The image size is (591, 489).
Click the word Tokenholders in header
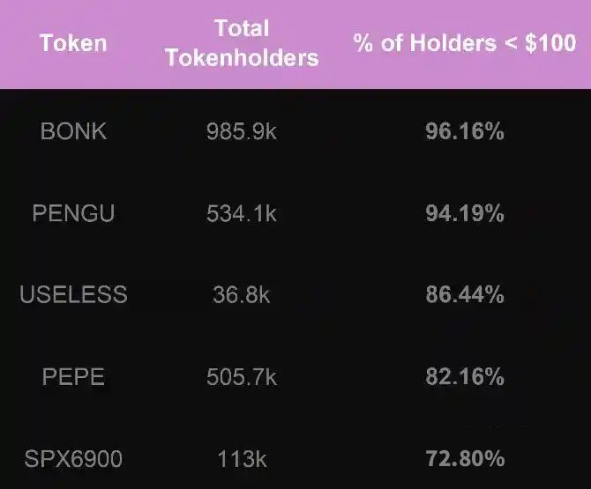click(x=242, y=58)
